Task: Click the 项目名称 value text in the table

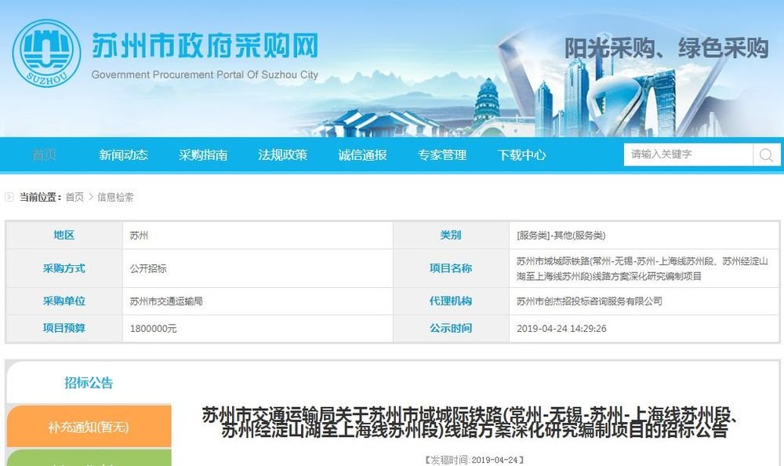Action: [642, 269]
